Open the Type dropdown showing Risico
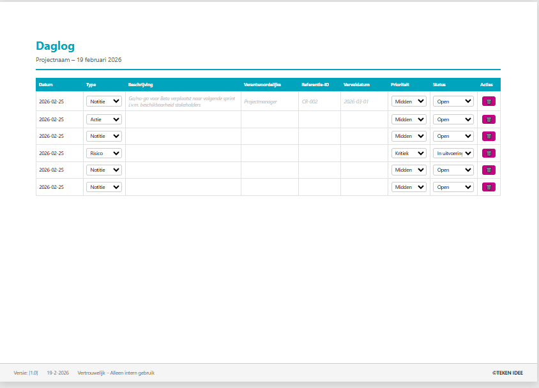Screen dimensions: 539x388 tap(104, 153)
